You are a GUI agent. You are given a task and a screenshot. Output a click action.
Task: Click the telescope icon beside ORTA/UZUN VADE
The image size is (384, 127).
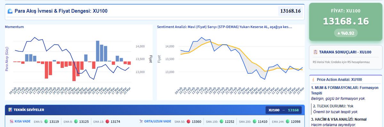coord(141,121)
